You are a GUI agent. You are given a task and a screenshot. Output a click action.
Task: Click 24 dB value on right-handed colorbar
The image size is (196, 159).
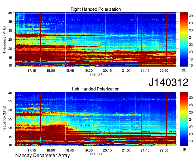[x=191, y=37]
